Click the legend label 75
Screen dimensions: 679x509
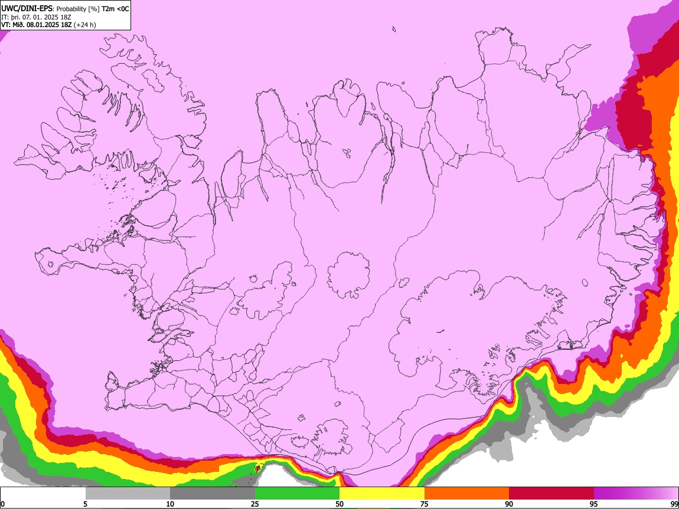(425, 504)
